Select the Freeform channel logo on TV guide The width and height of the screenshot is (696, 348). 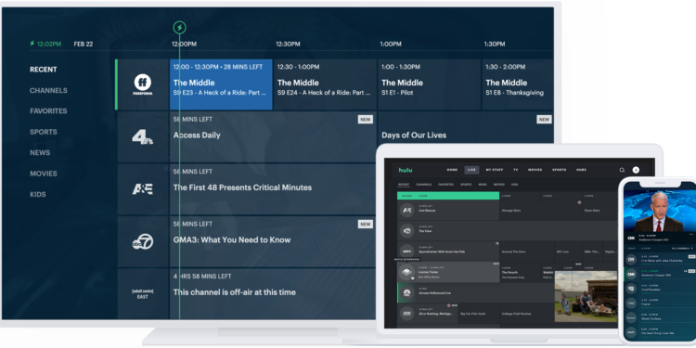(x=143, y=84)
